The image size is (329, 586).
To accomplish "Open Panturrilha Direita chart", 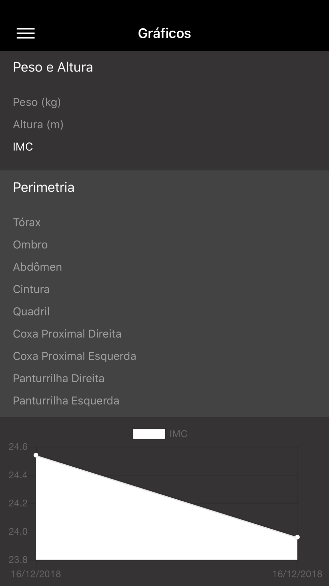I will [59, 378].
